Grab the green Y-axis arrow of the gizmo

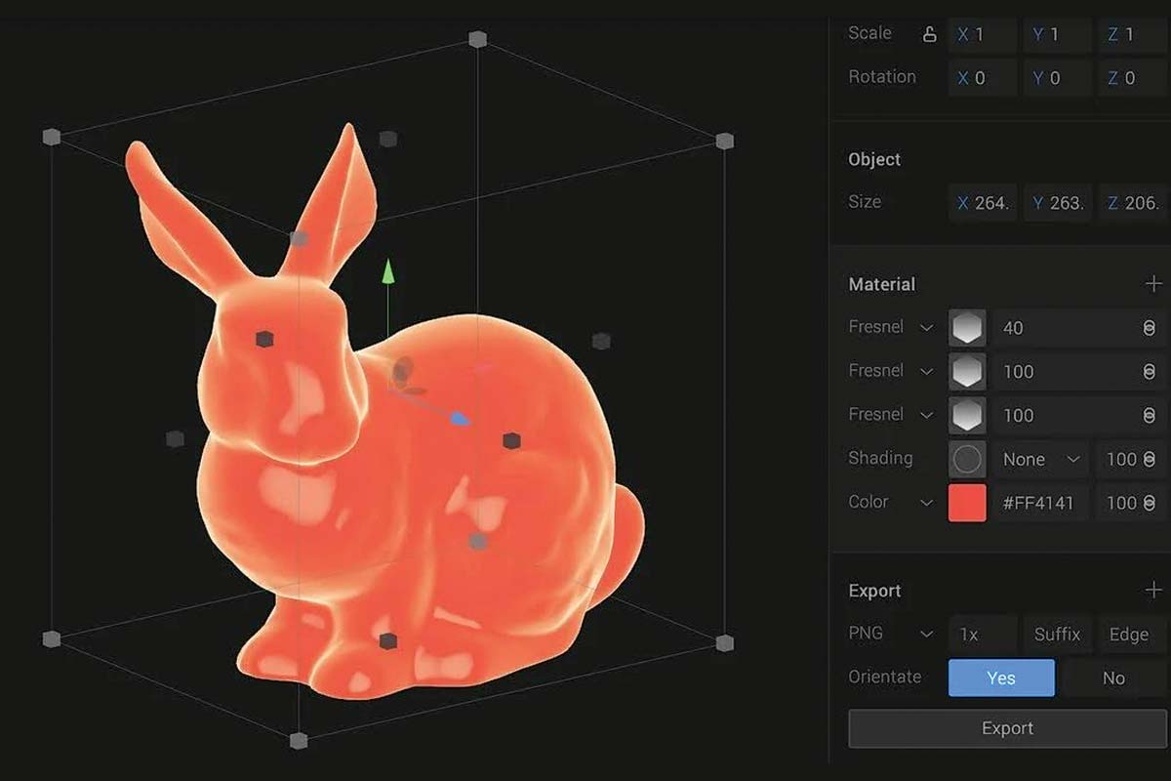pyautogui.click(x=388, y=271)
